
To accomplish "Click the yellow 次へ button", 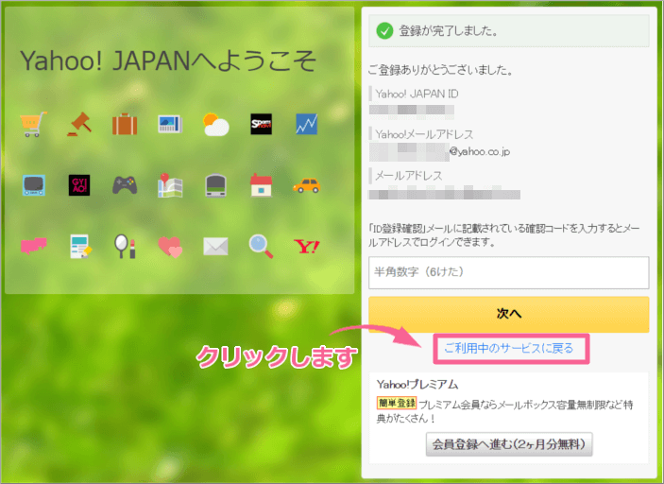I will point(508,314).
